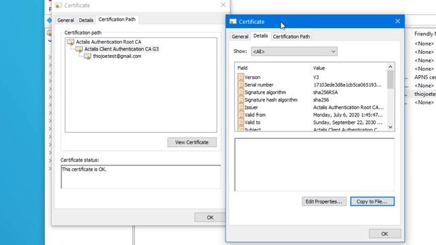Open the Show <All> dropdown
Viewport: 436px width, 245px height.
tap(294, 52)
